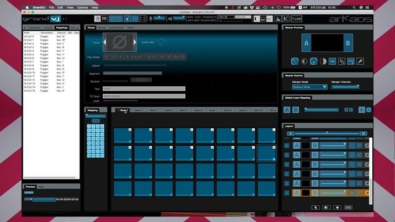Open the Visuals tab in browser panel

[x=48, y=28]
